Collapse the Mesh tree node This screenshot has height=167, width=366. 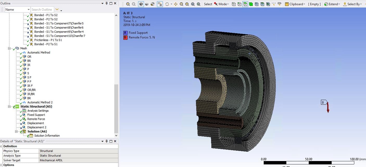click(x=9, y=48)
